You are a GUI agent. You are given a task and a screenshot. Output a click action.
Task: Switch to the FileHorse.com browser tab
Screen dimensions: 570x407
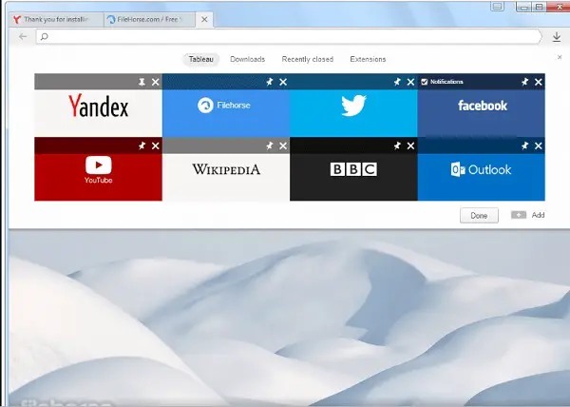[149, 20]
